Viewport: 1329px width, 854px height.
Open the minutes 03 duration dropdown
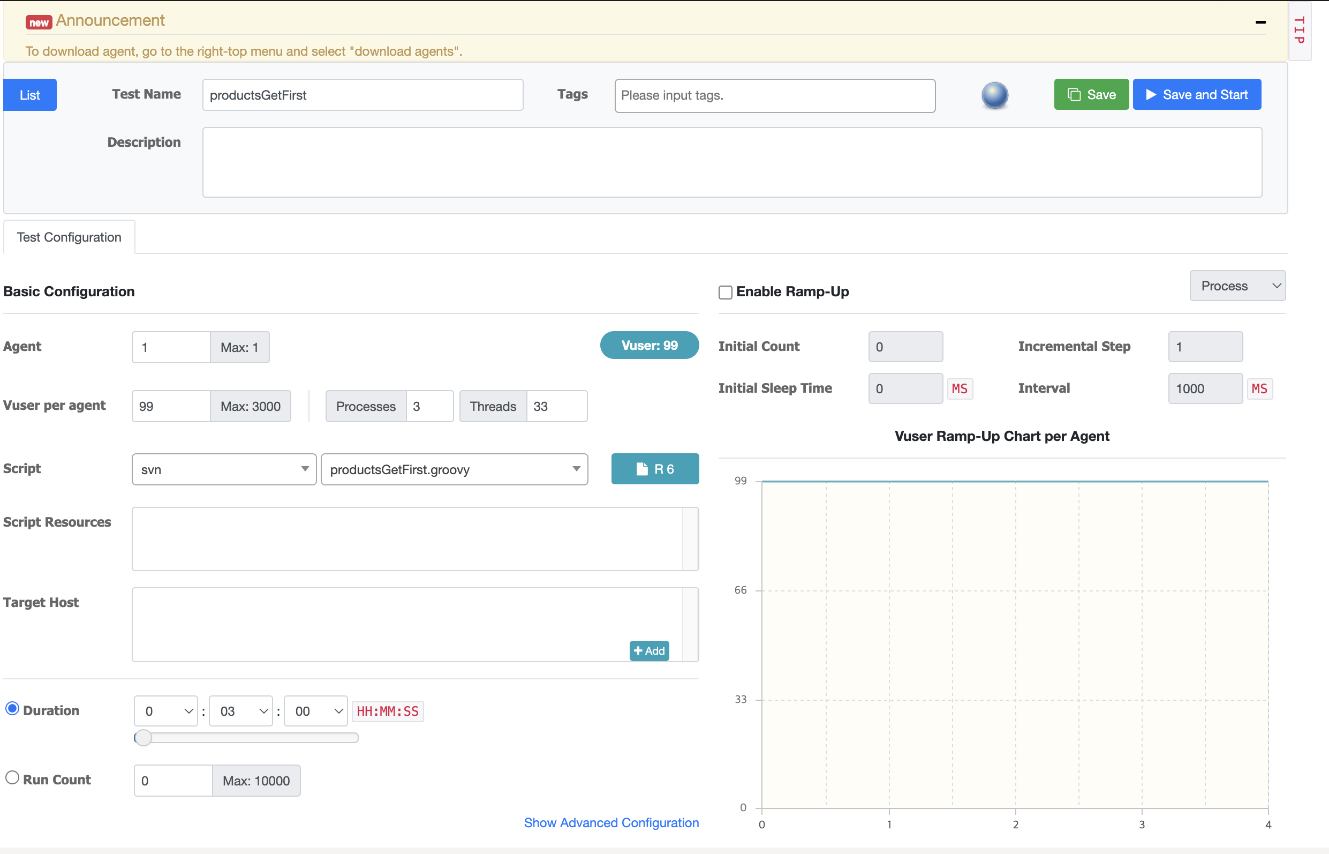[x=240, y=711]
